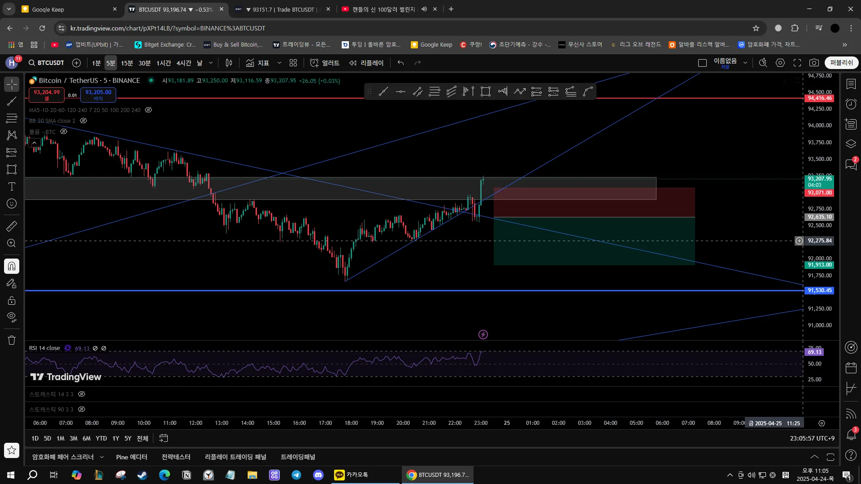The width and height of the screenshot is (861, 484).
Task: Select the Text tool in left toolbar
Action: click(12, 187)
